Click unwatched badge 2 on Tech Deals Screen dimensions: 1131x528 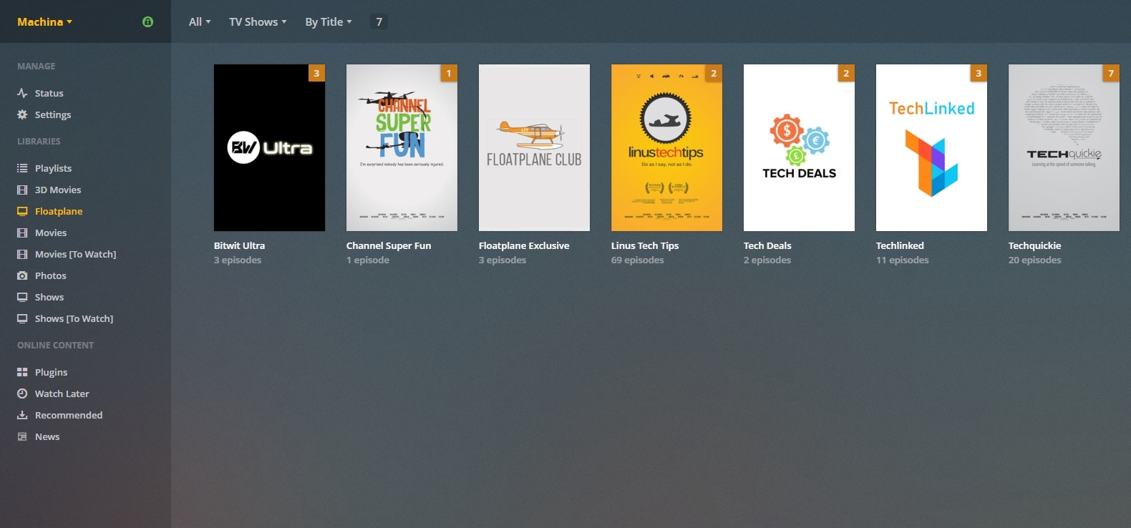pyautogui.click(x=846, y=73)
